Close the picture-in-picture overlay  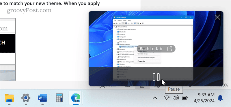217,17
